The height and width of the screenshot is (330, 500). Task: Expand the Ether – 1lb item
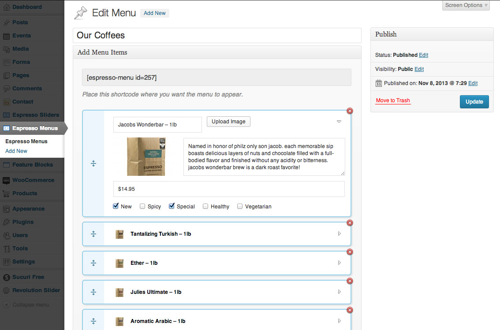tap(340, 263)
